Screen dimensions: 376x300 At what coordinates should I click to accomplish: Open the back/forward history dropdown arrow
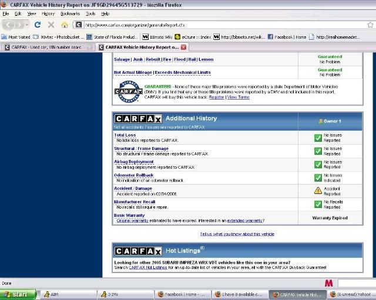pos(27,25)
